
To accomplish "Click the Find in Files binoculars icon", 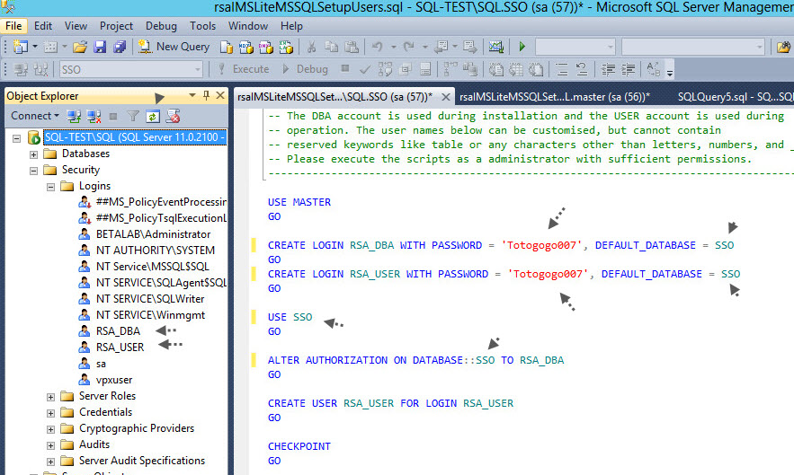I will [783, 47].
